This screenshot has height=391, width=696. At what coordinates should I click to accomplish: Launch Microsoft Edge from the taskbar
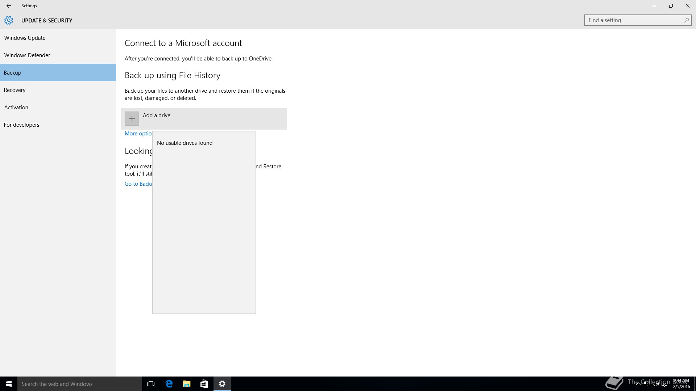click(x=169, y=384)
